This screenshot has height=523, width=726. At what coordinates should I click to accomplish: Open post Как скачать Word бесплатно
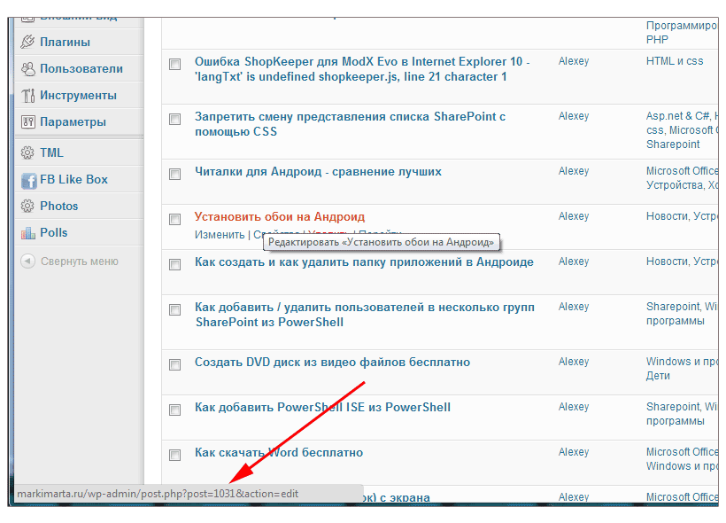coord(279,452)
